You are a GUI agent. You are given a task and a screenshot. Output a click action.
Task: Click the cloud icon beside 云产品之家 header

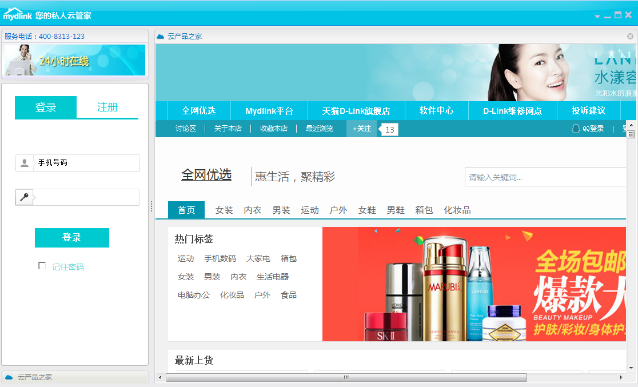coord(160,37)
